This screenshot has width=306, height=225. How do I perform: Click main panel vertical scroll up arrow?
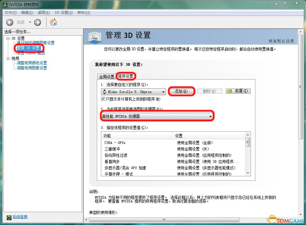click(x=301, y=32)
